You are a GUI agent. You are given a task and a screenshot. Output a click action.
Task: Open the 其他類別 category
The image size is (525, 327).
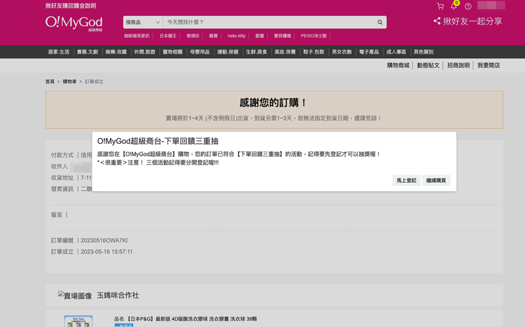point(423,52)
